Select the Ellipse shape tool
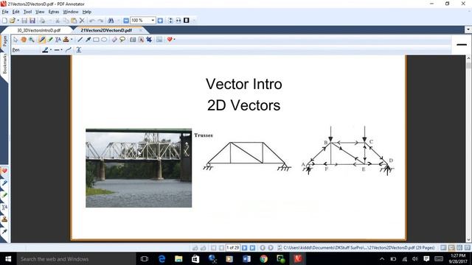 (104, 39)
